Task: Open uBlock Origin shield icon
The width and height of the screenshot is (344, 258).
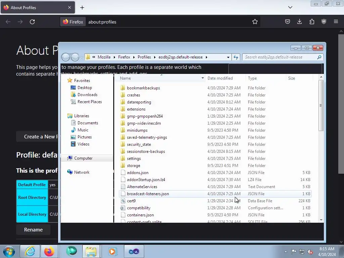Action: 324,21
